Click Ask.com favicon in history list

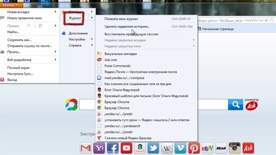click(99, 60)
